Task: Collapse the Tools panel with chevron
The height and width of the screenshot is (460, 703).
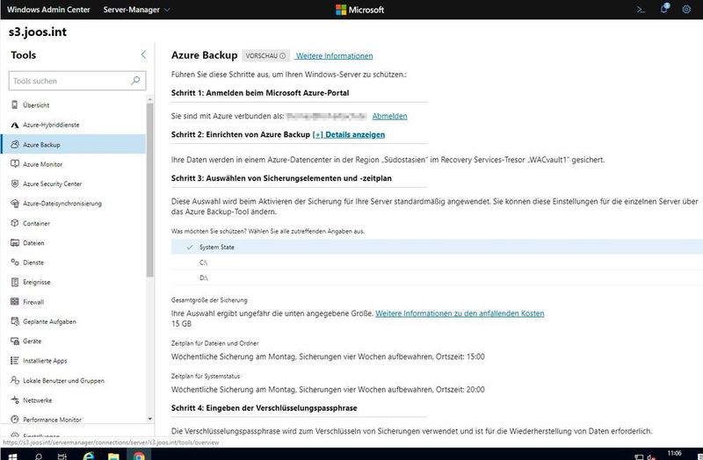Action: point(143,54)
